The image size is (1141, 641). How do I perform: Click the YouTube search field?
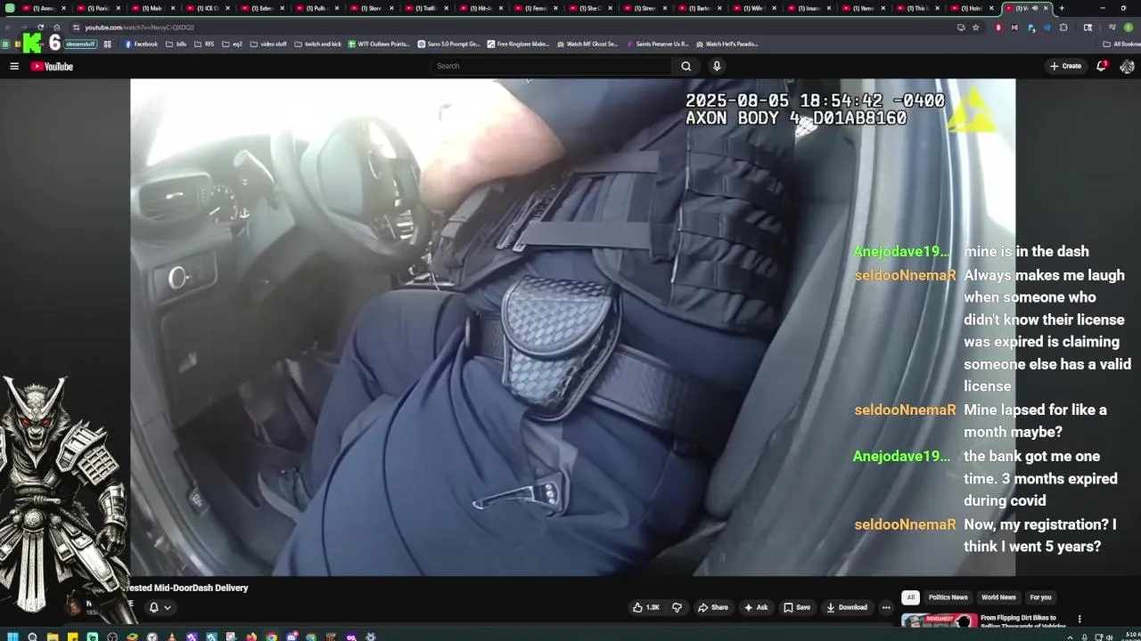pos(550,66)
